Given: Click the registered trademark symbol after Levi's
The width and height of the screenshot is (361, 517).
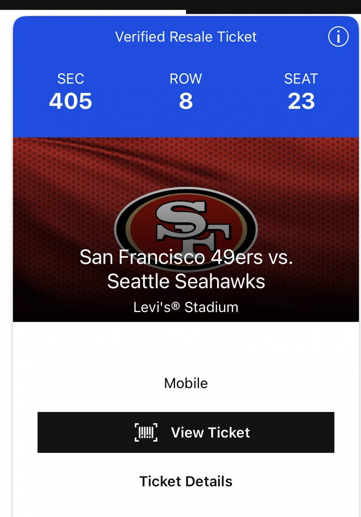Looking at the screenshot, I should 175,306.
